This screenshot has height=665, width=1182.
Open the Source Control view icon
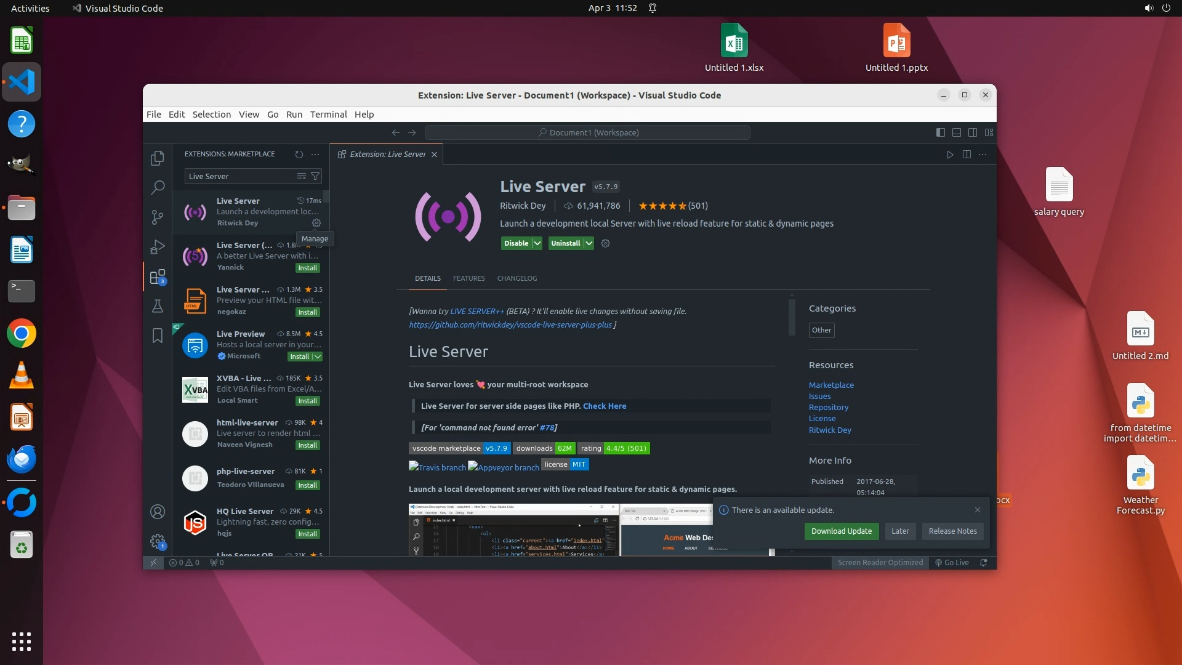pyautogui.click(x=158, y=217)
